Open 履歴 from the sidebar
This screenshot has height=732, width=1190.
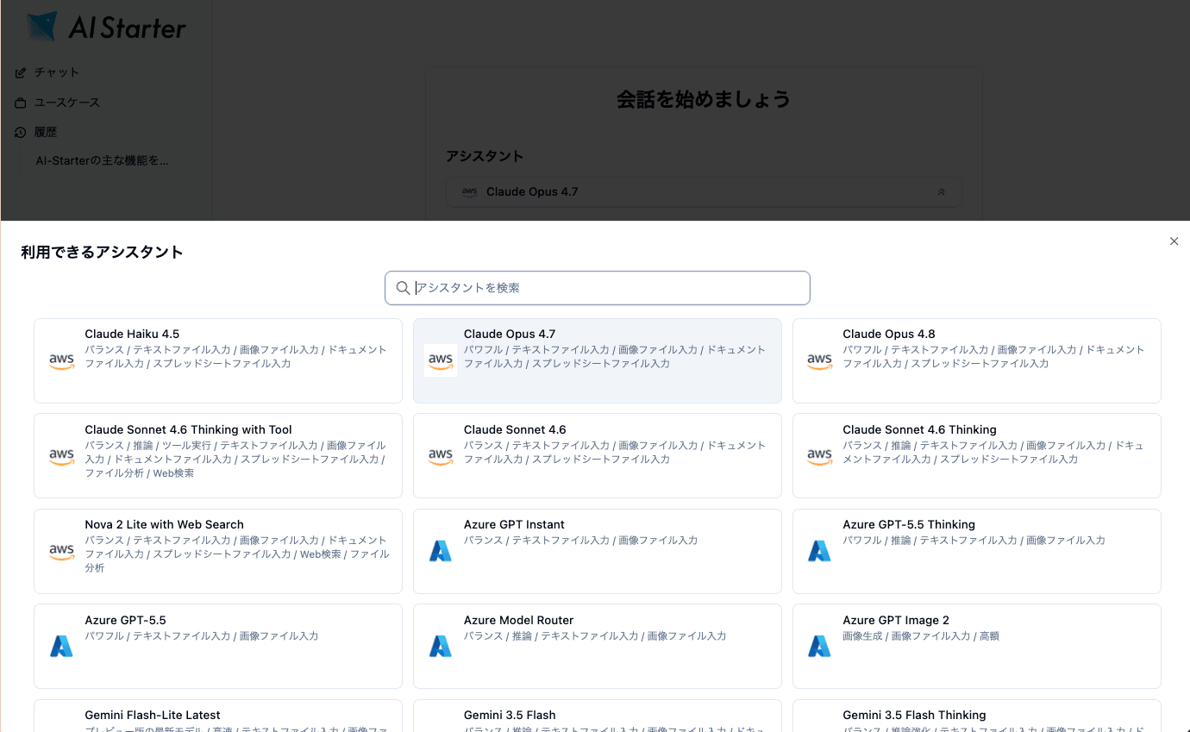46,132
